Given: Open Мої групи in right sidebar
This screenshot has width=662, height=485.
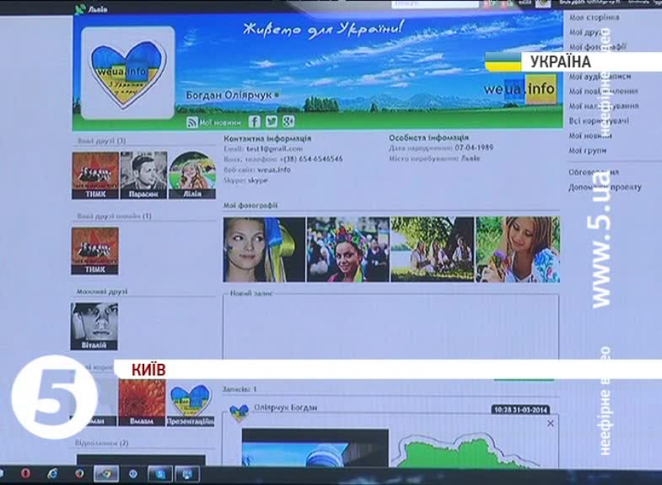Looking at the screenshot, I should point(588,151).
